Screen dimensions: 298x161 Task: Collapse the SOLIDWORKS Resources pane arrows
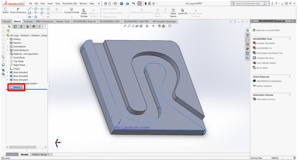click(x=253, y=21)
